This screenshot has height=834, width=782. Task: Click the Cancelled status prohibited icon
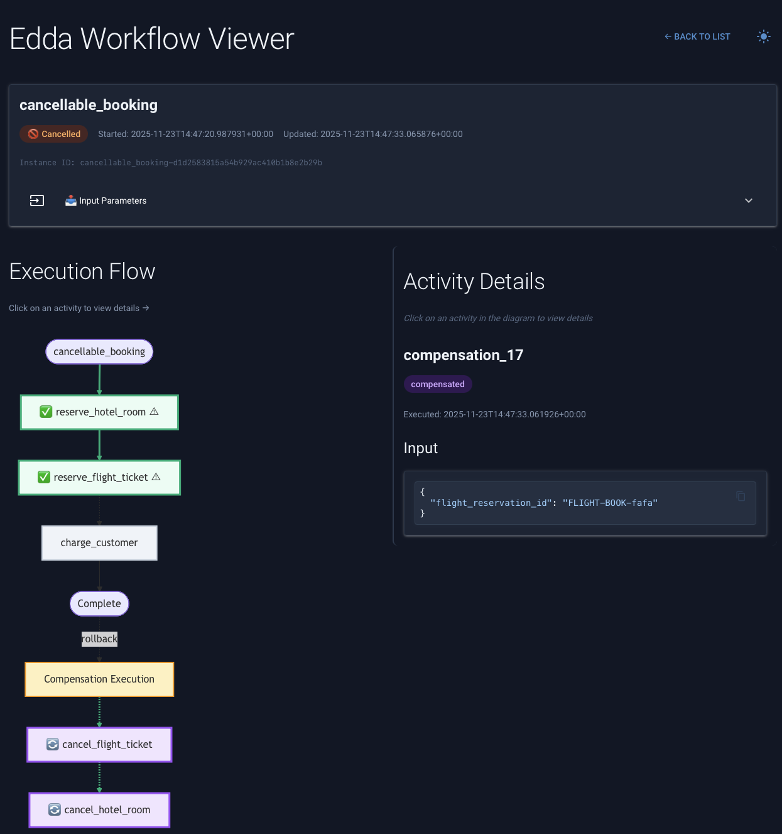pyautogui.click(x=33, y=134)
